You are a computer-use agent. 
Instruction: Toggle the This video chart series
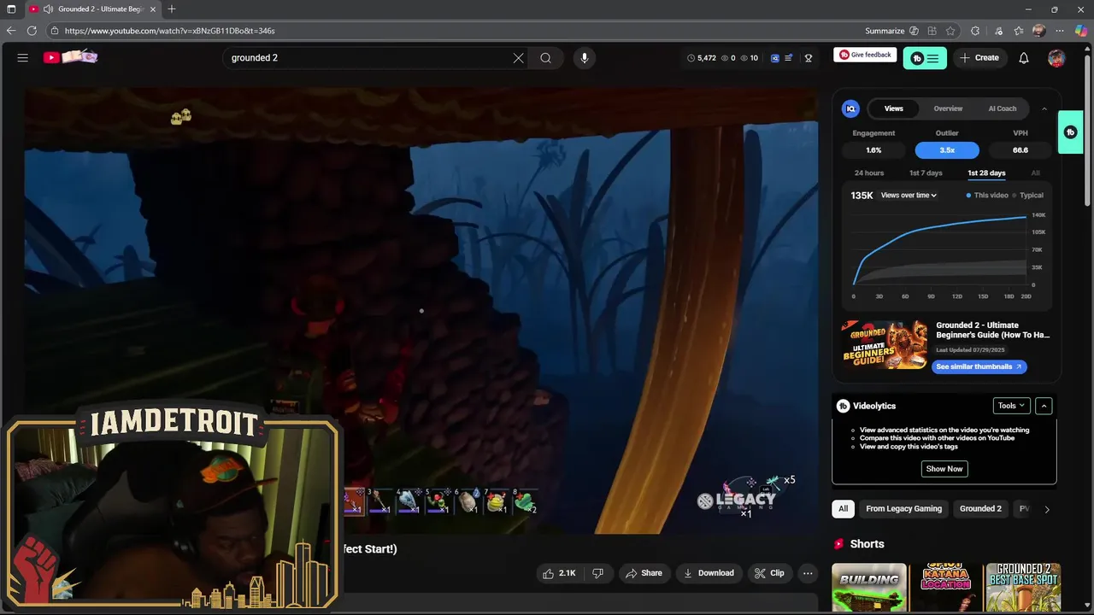click(987, 196)
